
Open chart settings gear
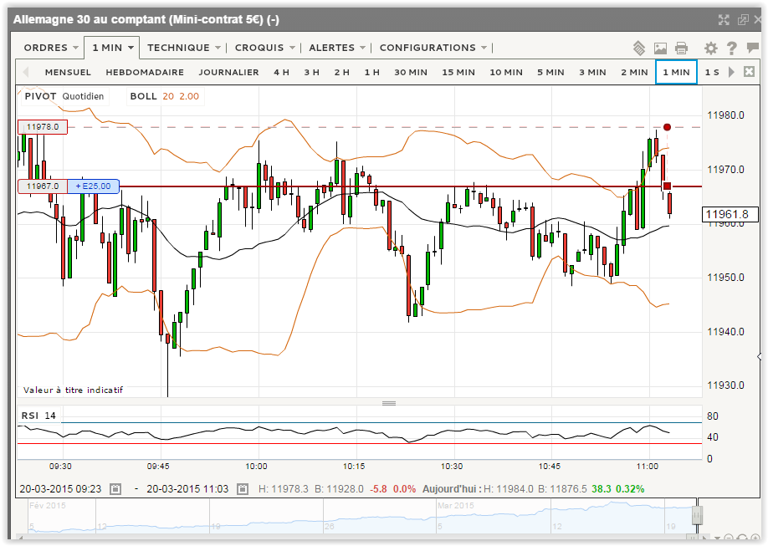711,48
